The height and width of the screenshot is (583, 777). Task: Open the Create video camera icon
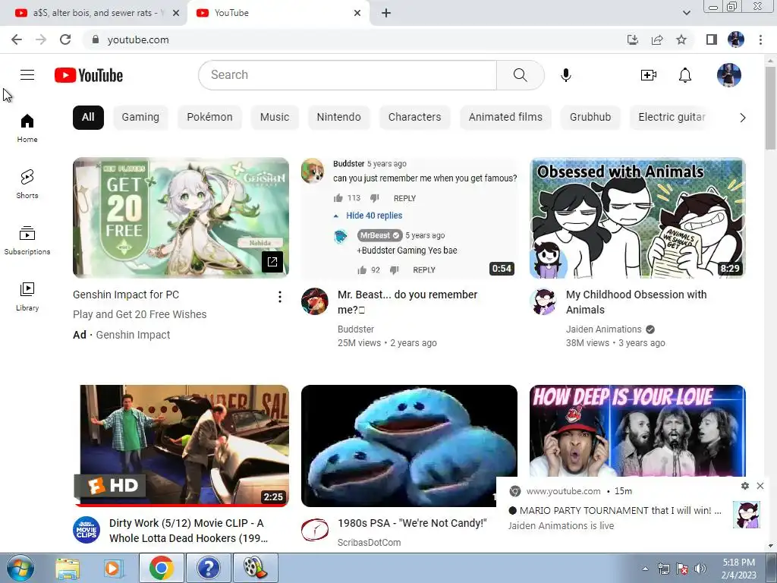(x=648, y=75)
